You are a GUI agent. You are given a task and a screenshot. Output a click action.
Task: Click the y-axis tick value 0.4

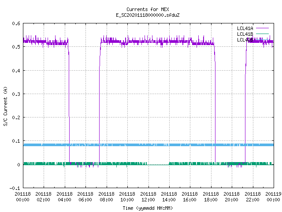tap(16, 71)
